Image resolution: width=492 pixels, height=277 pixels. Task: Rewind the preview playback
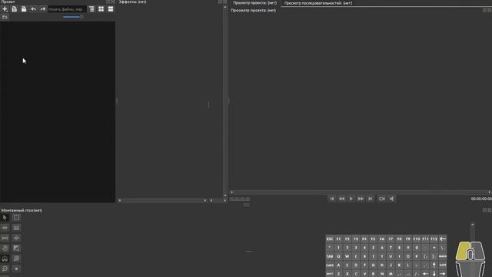click(x=341, y=199)
